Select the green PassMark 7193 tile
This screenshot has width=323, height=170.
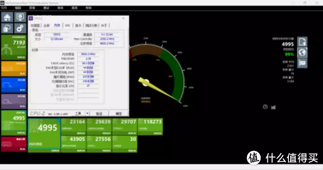14,48
